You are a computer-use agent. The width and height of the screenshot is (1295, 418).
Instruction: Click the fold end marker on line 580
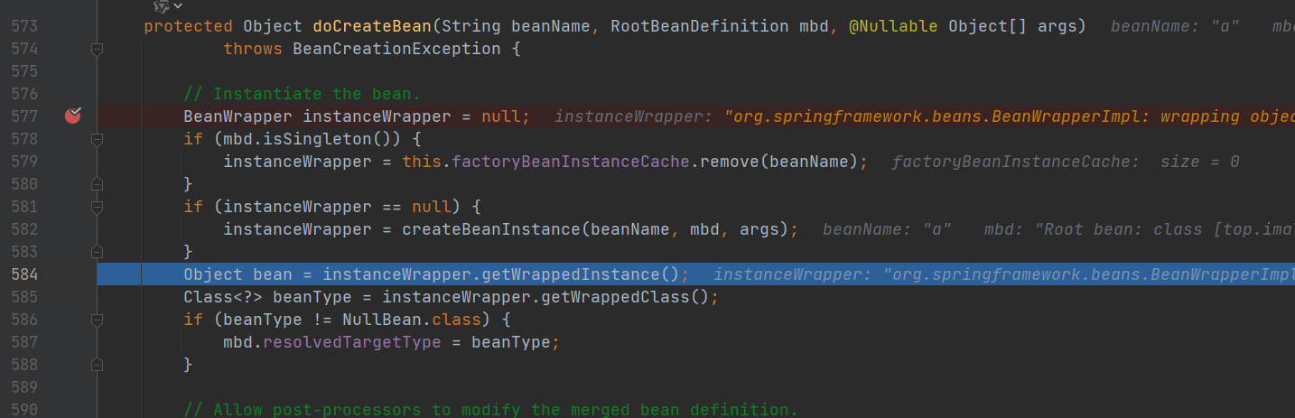click(x=98, y=184)
